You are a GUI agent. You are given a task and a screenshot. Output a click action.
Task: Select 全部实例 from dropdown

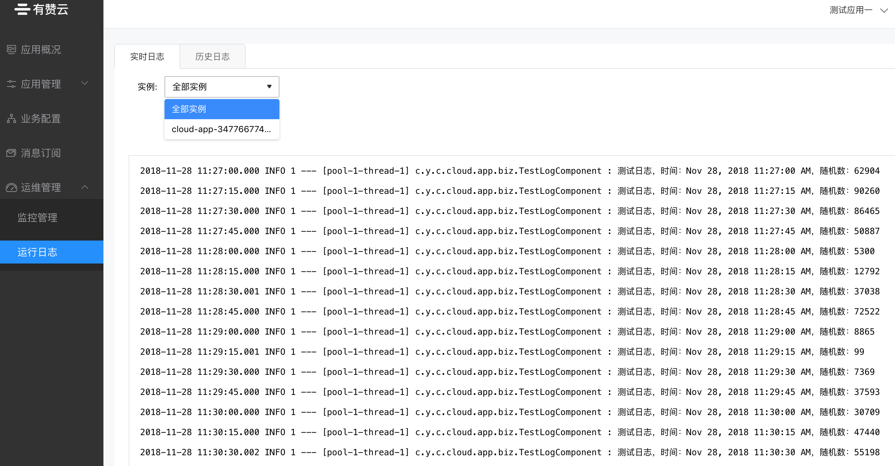click(221, 108)
